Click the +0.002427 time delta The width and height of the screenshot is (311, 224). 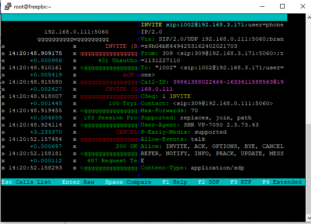46,89
